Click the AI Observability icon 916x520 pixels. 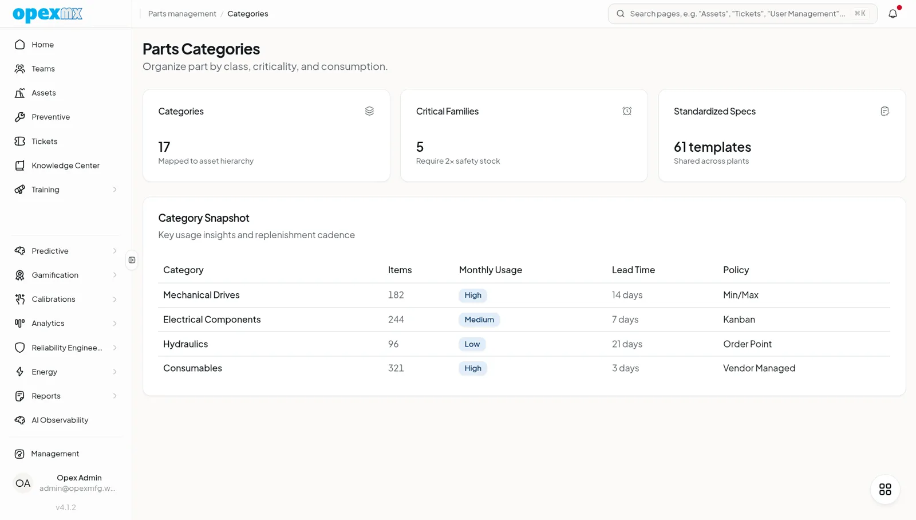[x=20, y=420]
